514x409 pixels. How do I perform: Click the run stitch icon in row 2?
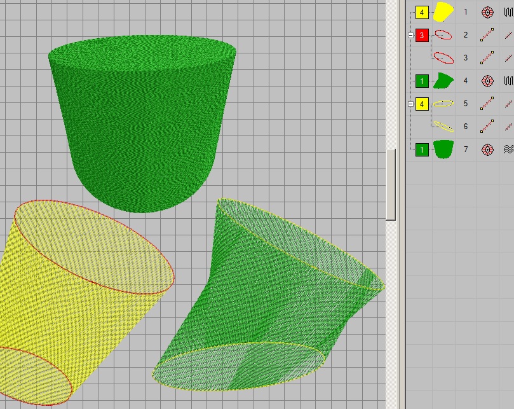pyautogui.click(x=487, y=35)
